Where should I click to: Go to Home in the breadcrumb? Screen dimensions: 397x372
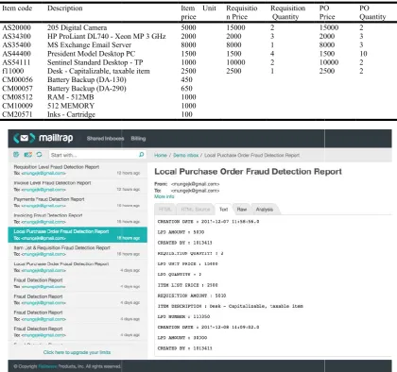tap(161, 155)
